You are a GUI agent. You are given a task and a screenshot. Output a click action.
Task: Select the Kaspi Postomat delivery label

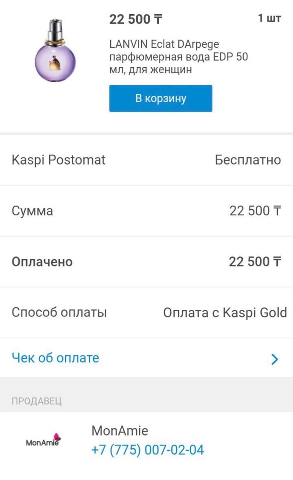coord(59,160)
